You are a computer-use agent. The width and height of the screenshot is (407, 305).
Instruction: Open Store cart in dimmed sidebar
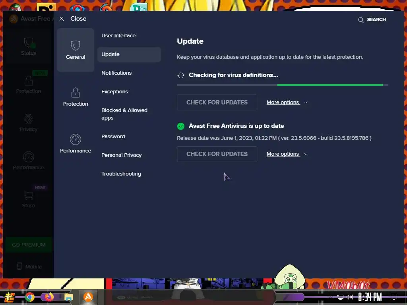(x=28, y=199)
